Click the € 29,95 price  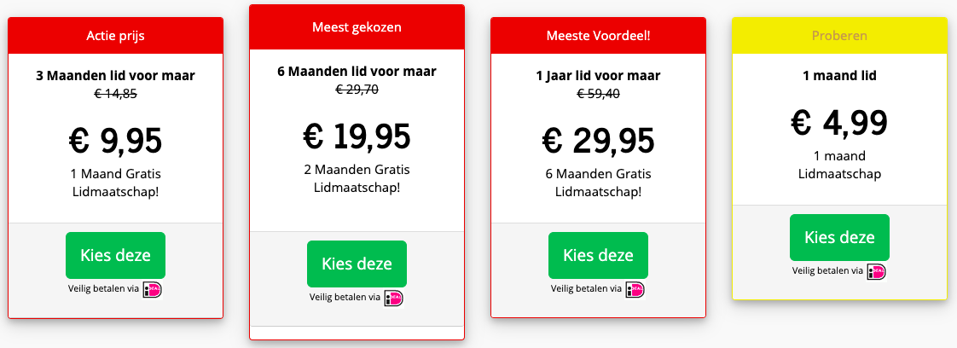pyautogui.click(x=598, y=140)
